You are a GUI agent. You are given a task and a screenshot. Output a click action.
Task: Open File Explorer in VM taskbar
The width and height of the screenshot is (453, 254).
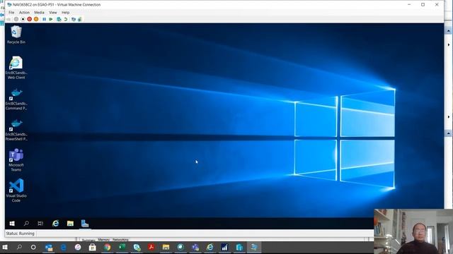click(x=70, y=224)
